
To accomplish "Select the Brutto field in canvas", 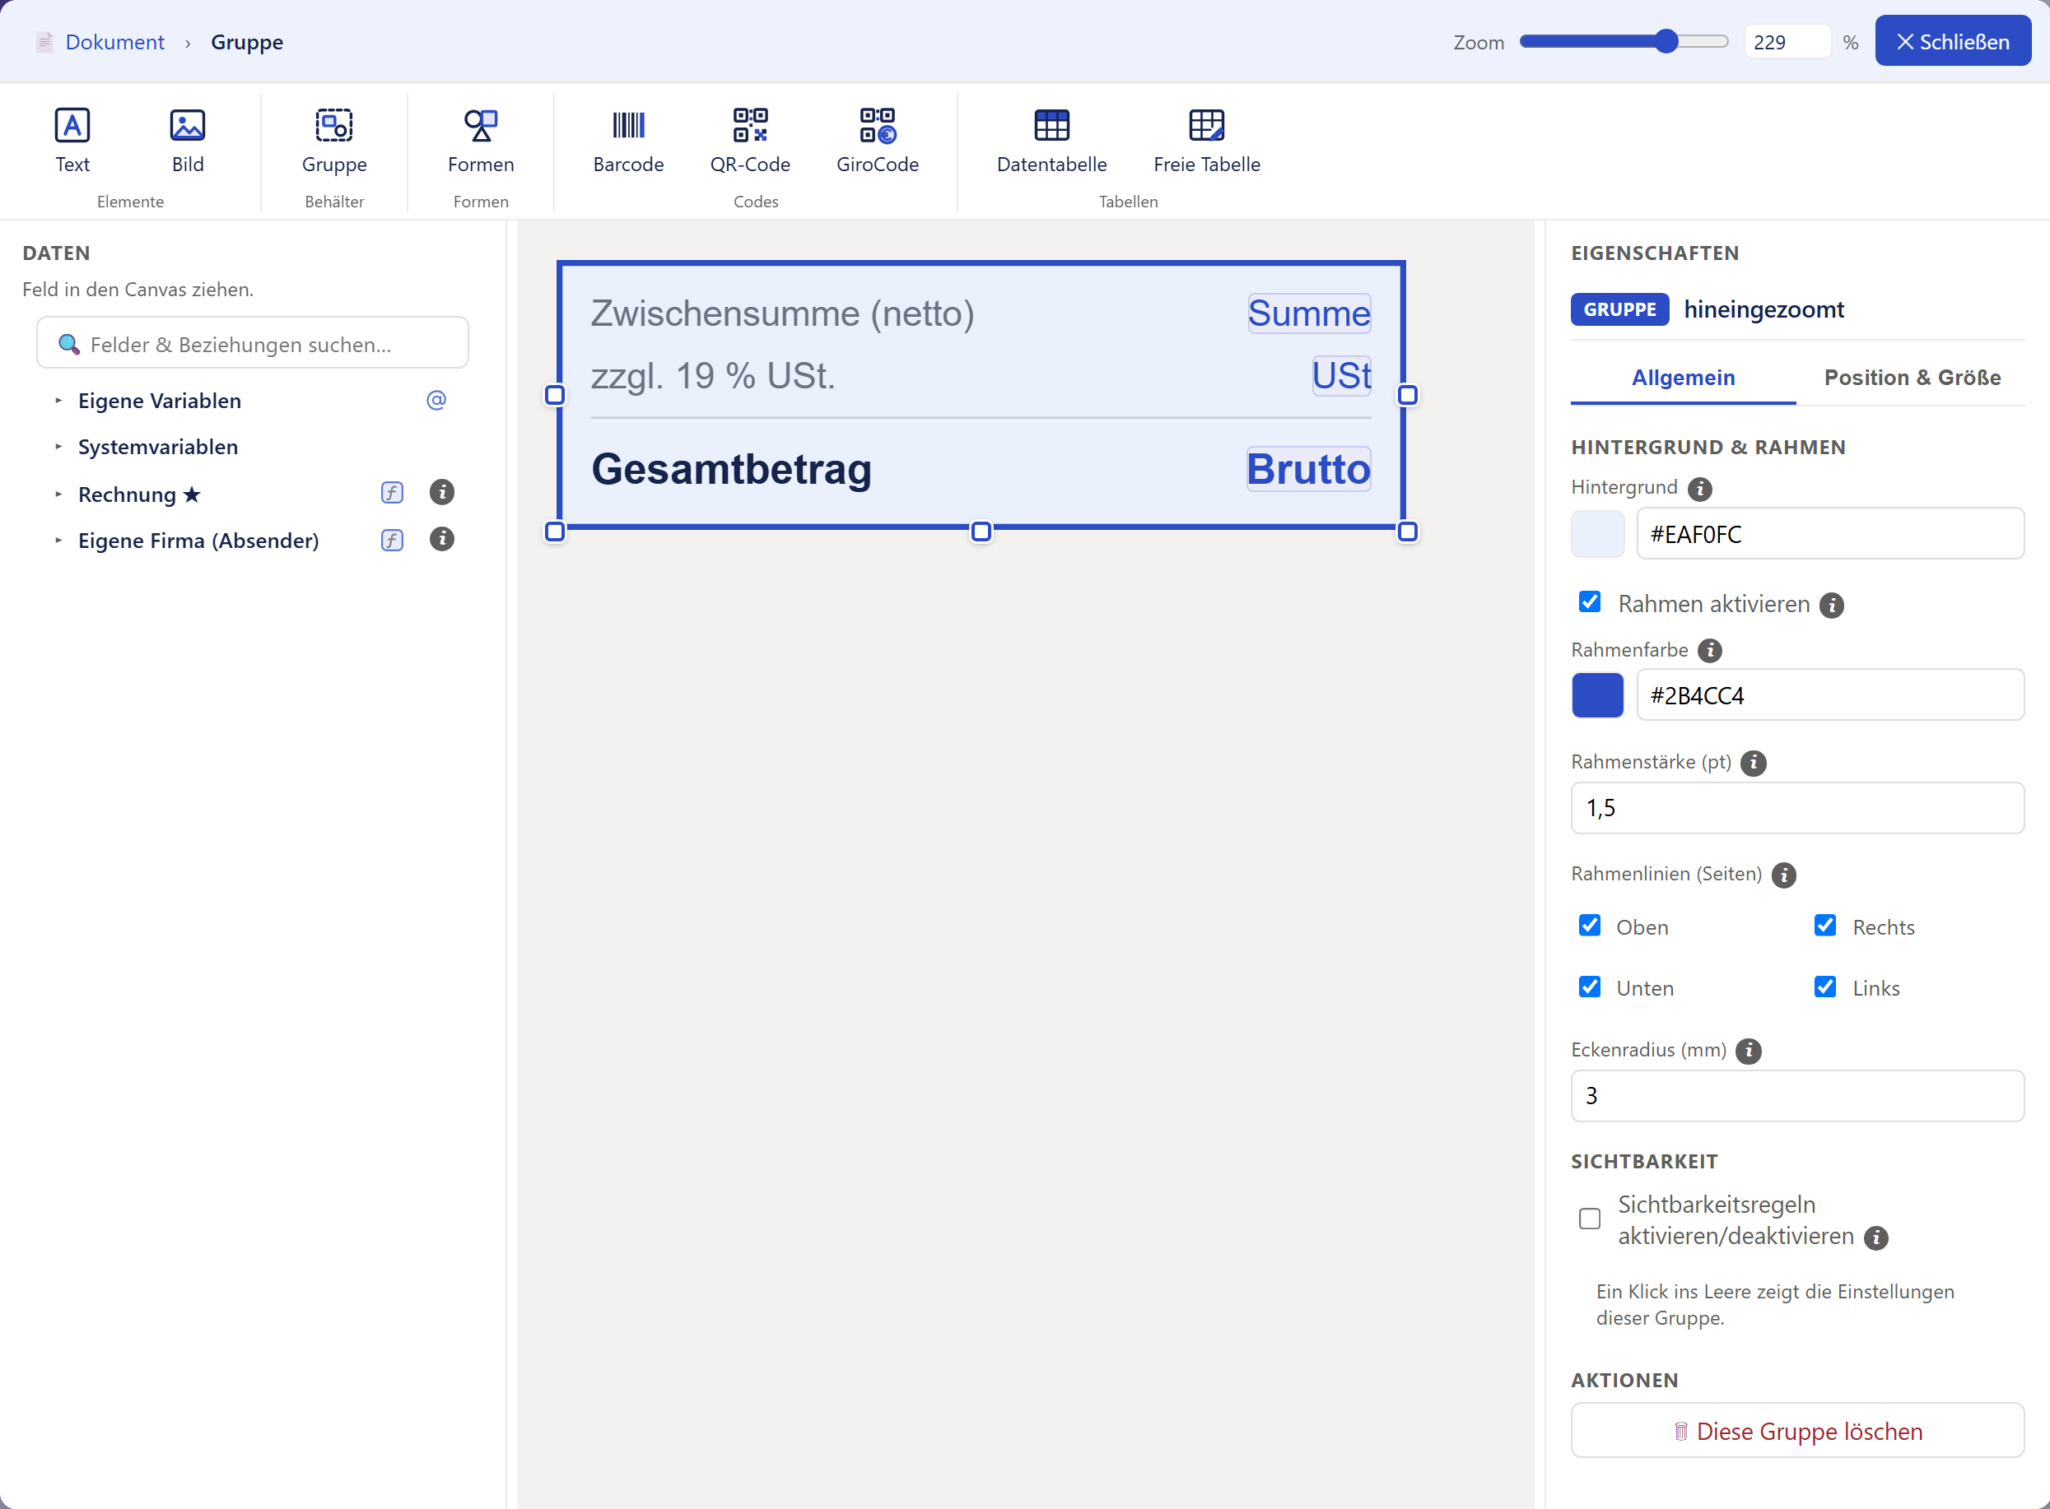I will tap(1309, 469).
